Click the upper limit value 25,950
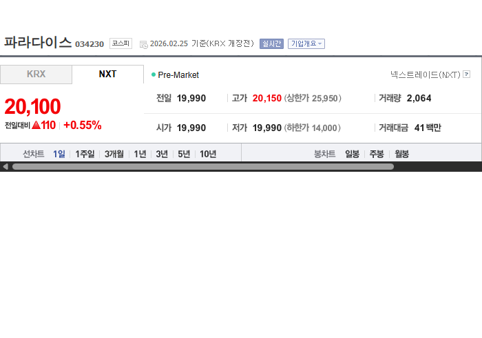The width and height of the screenshot is (482, 338). click(x=324, y=99)
